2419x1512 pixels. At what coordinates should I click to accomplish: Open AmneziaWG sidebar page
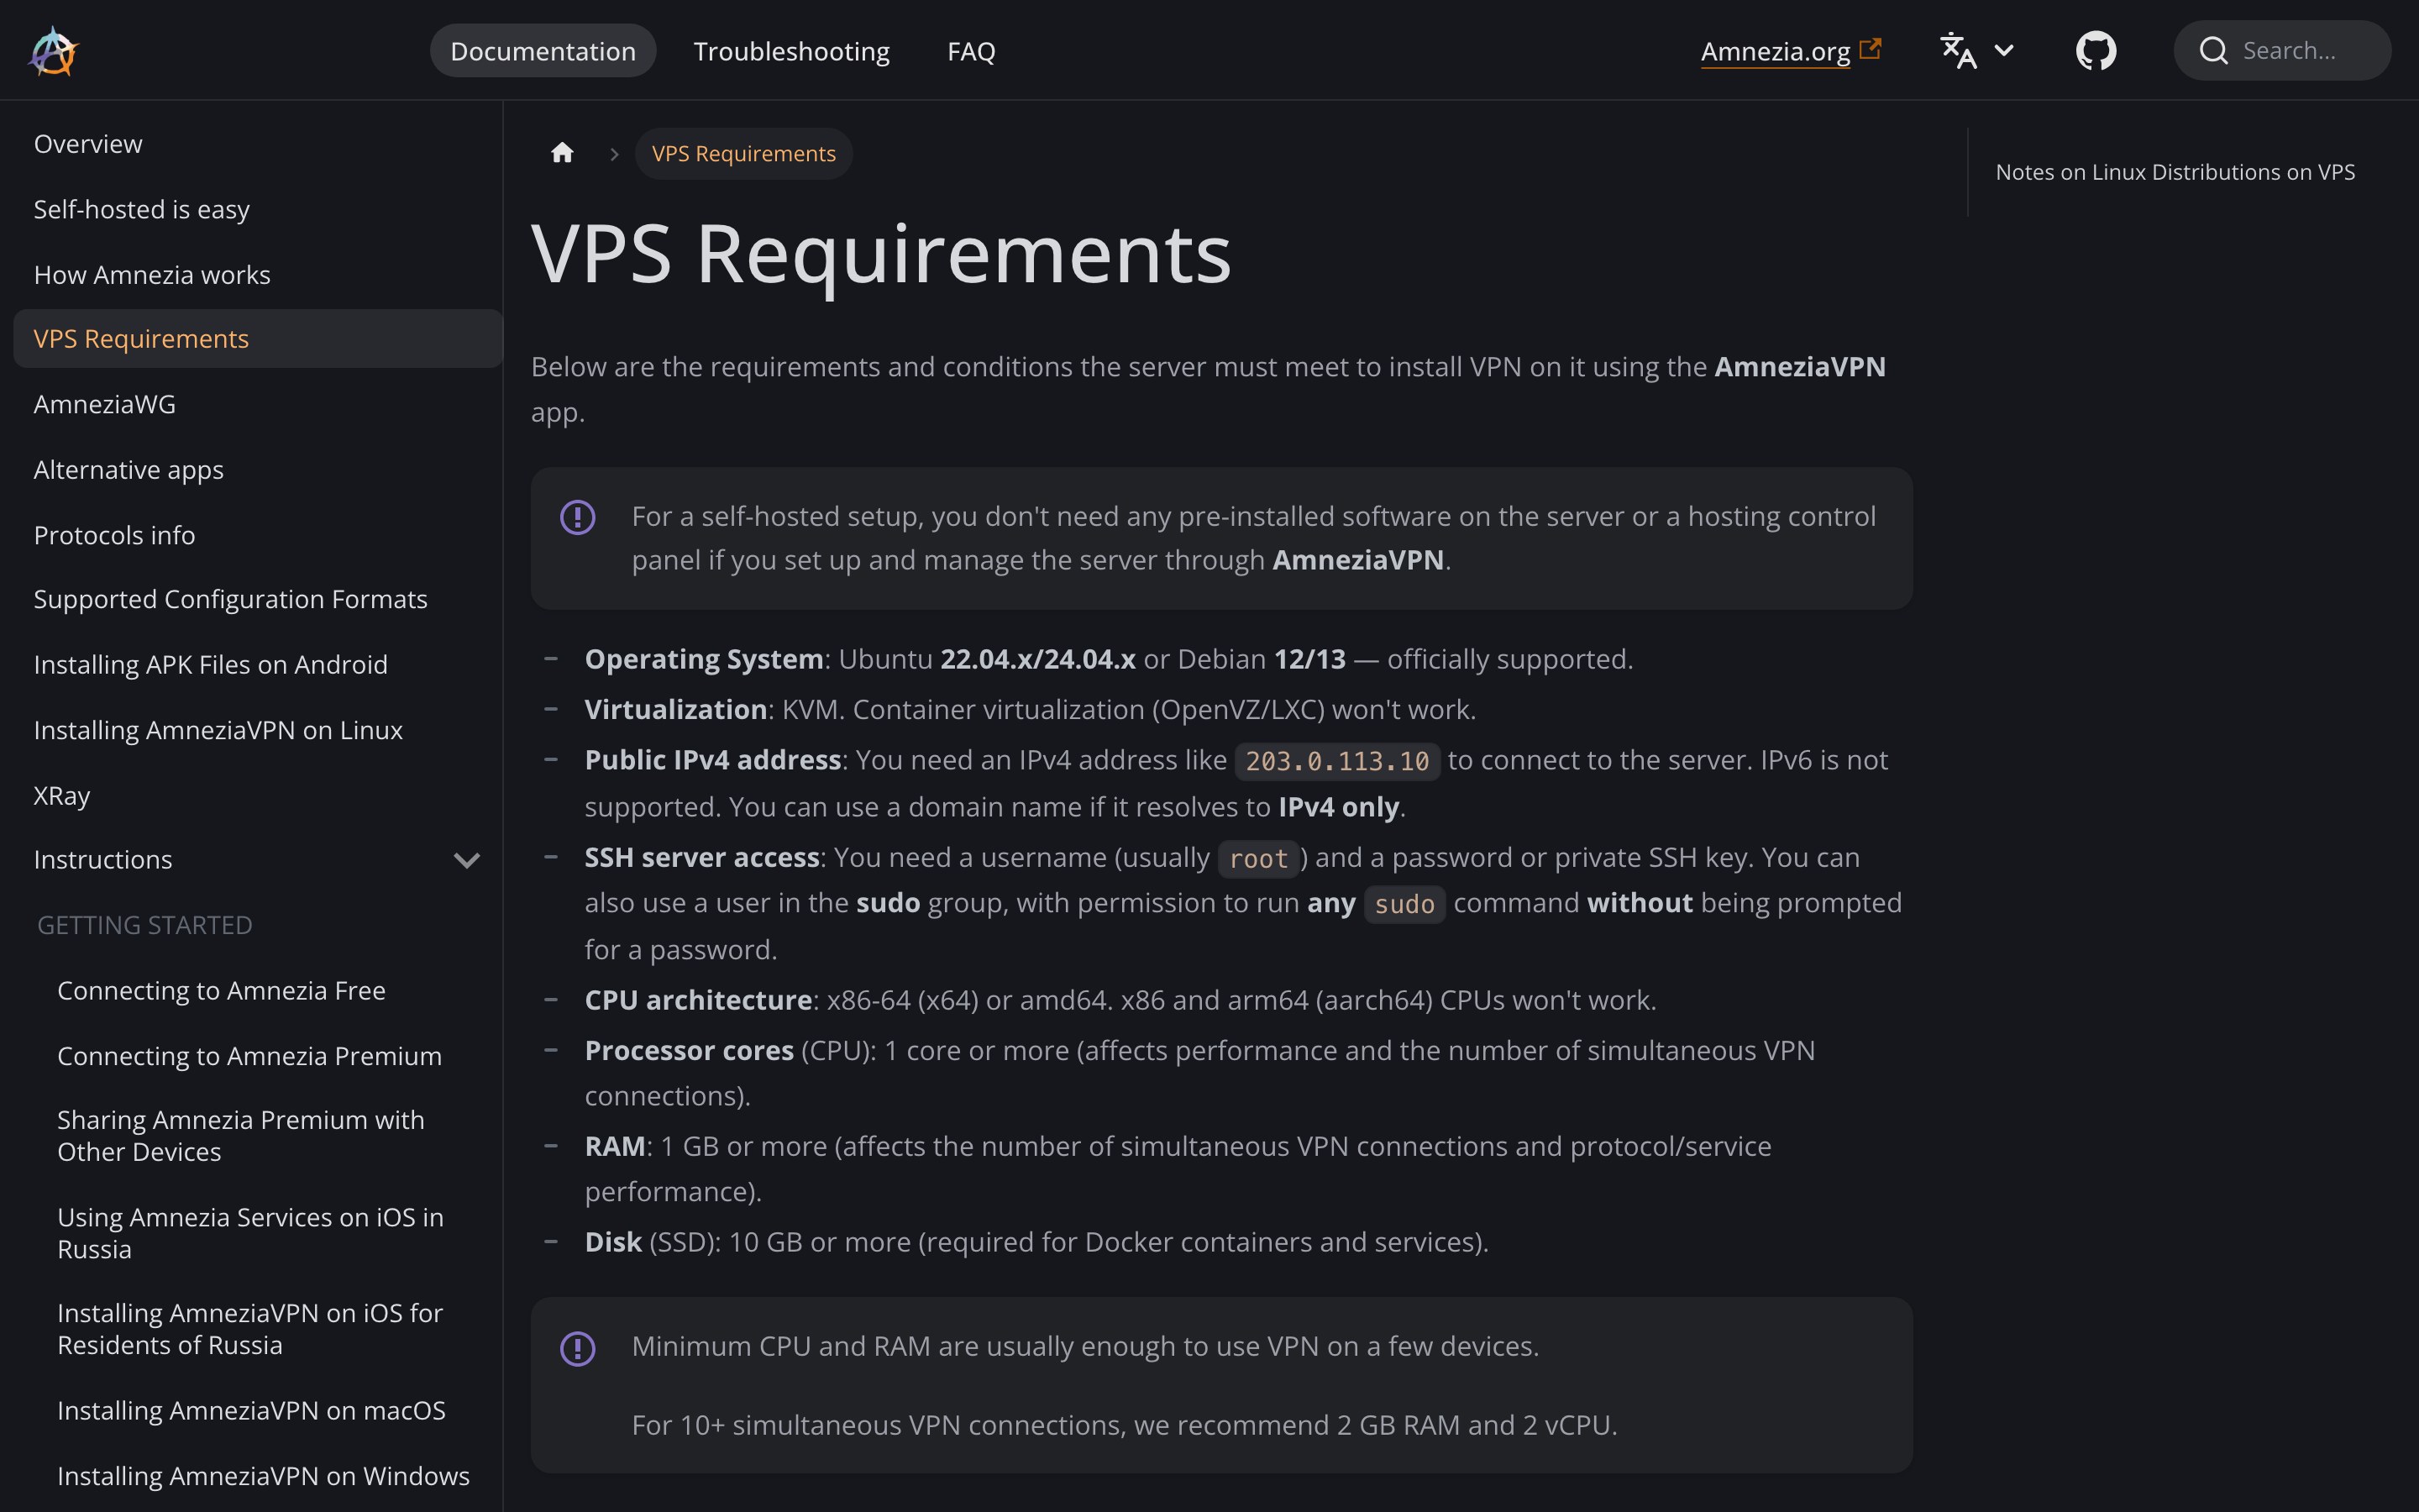pos(258,404)
